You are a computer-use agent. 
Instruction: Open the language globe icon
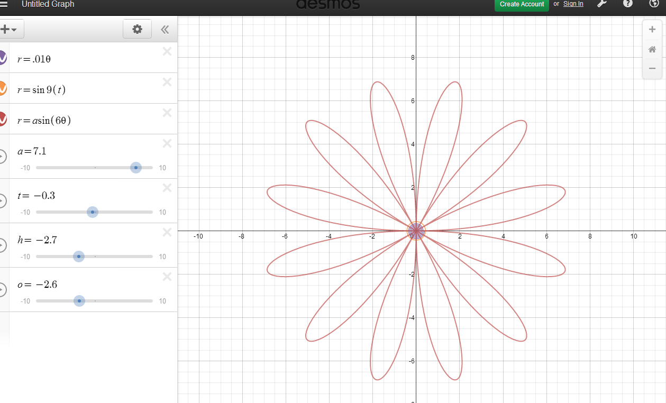pos(653,5)
